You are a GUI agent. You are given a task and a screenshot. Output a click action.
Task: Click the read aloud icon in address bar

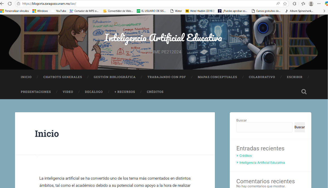[278, 4]
